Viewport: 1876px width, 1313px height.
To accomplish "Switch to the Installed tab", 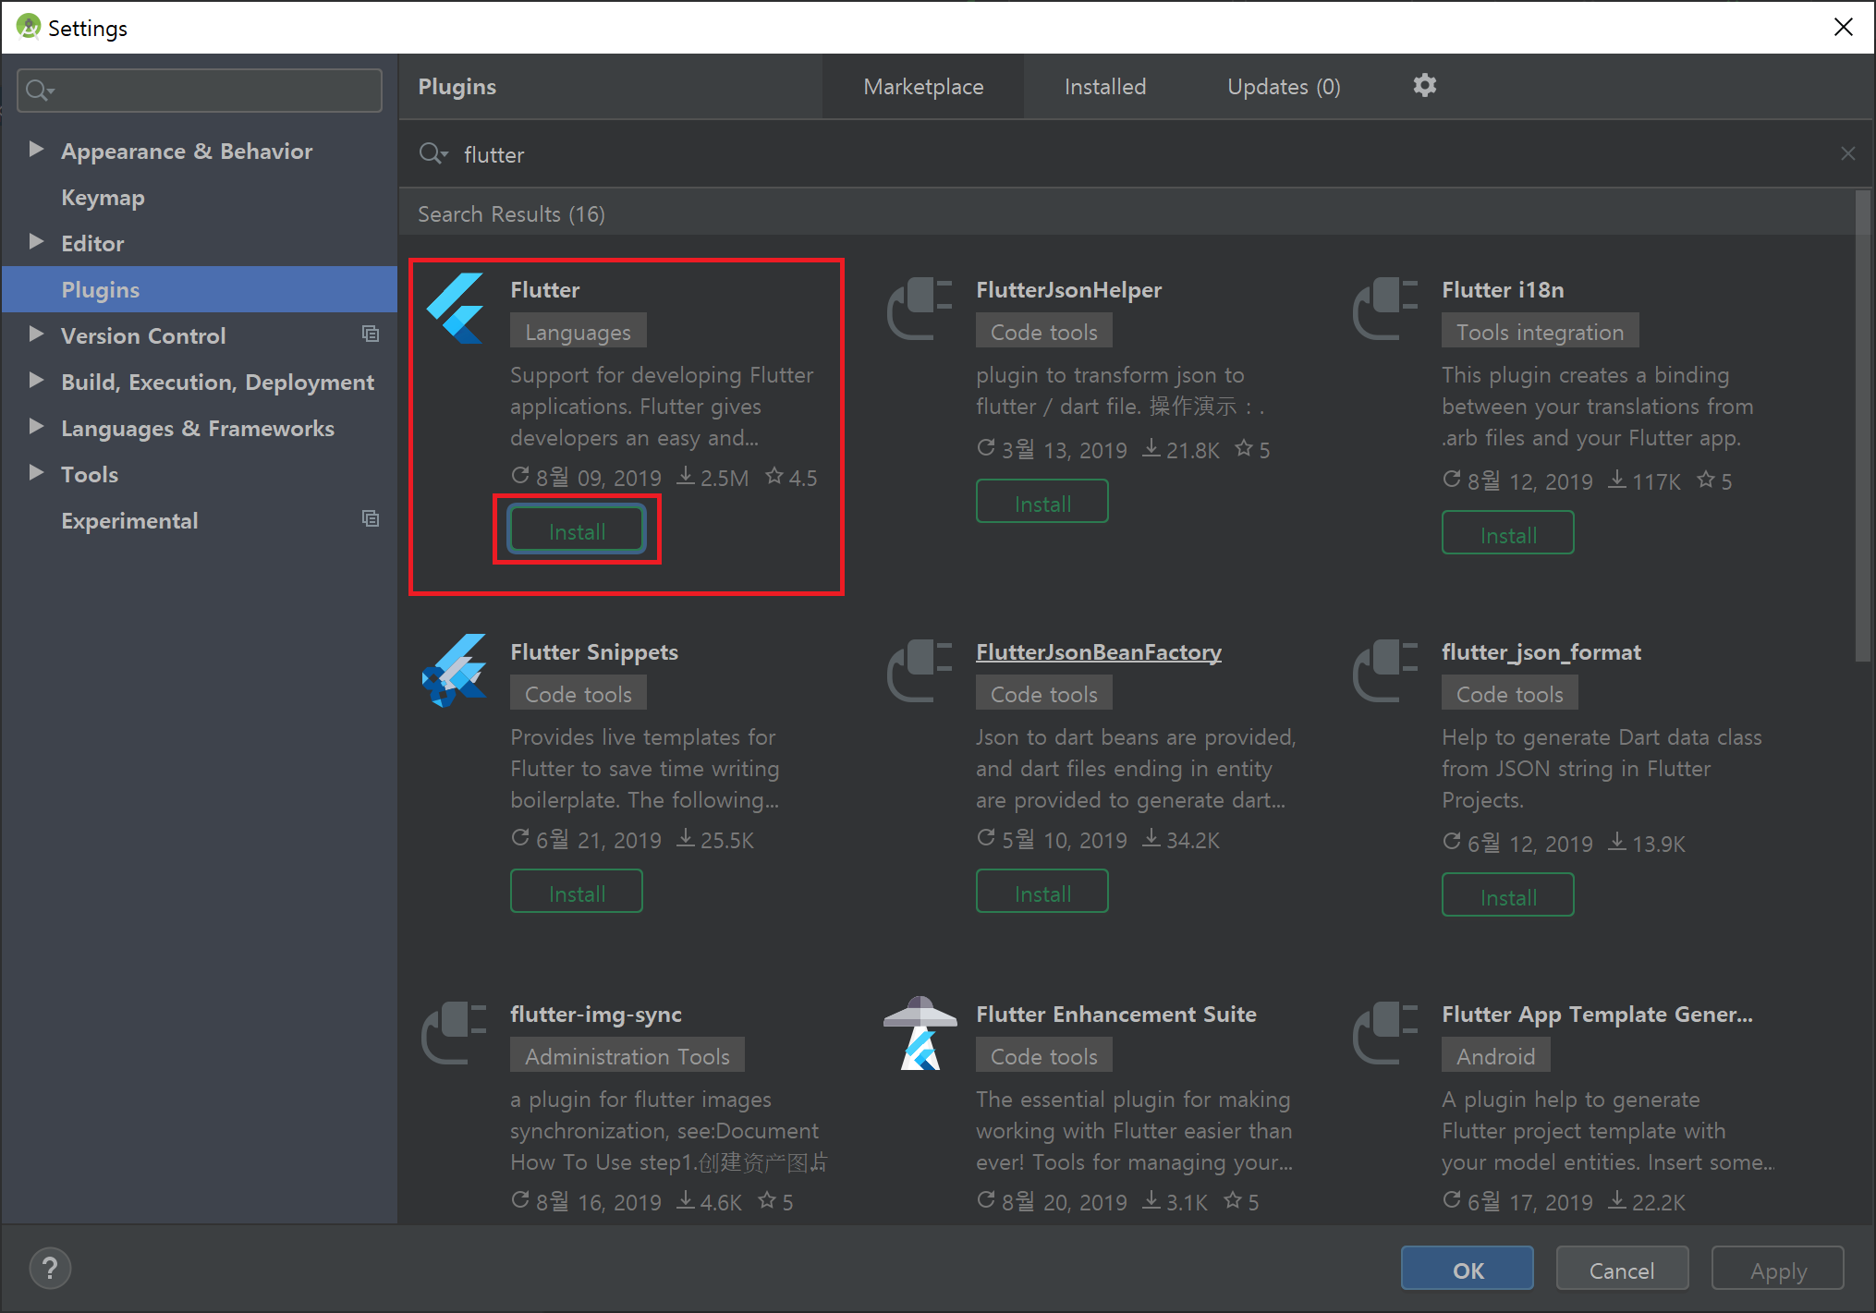I will pos(1104,87).
